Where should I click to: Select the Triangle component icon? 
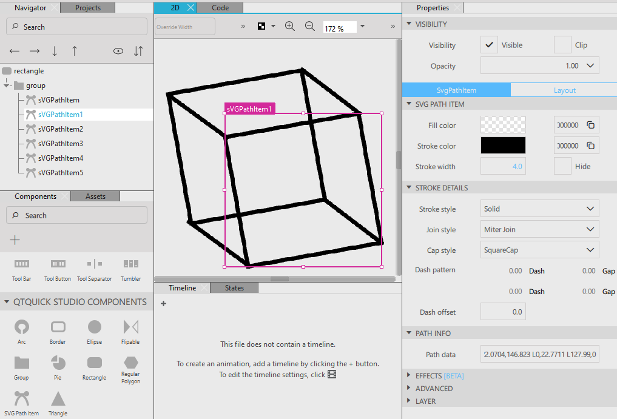[x=58, y=398]
